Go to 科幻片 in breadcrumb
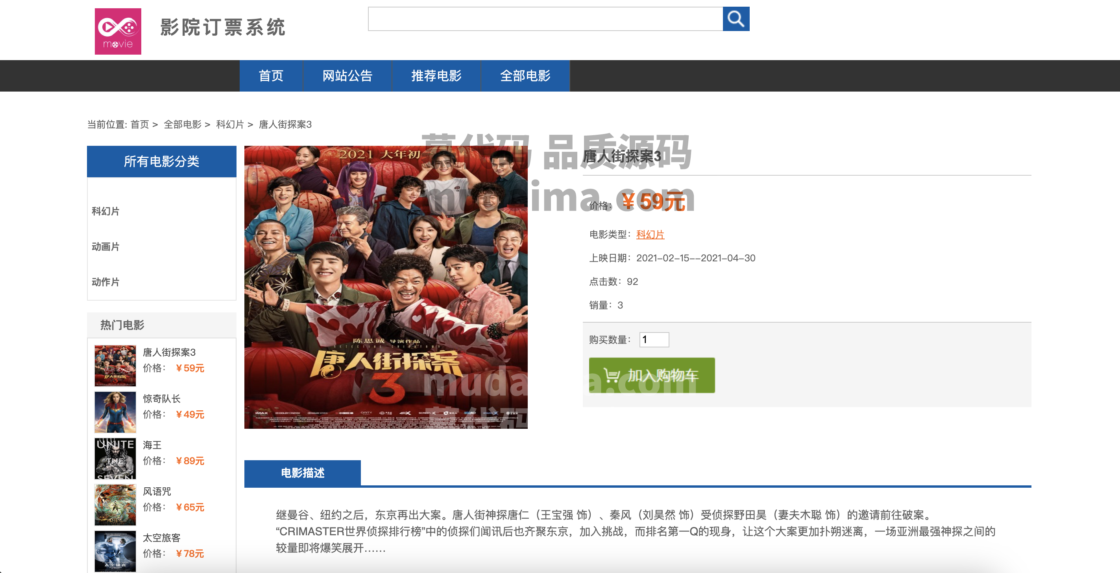Image resolution: width=1120 pixels, height=573 pixels. [x=230, y=125]
